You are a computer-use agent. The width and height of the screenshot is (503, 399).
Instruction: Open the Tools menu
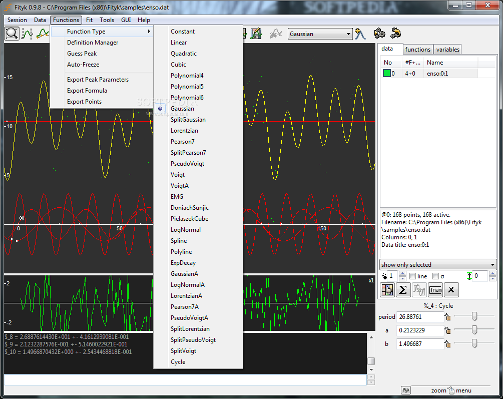[107, 20]
